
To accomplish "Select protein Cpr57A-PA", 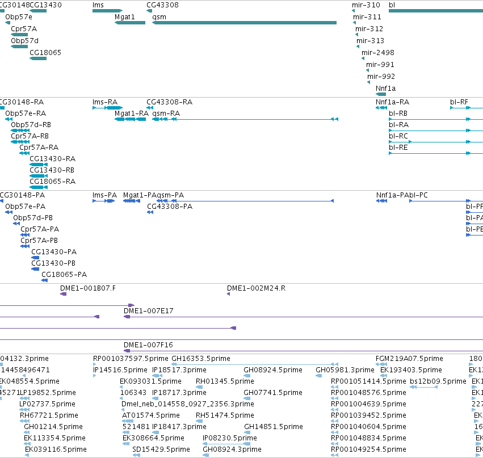I will pyautogui.click(x=40, y=229).
